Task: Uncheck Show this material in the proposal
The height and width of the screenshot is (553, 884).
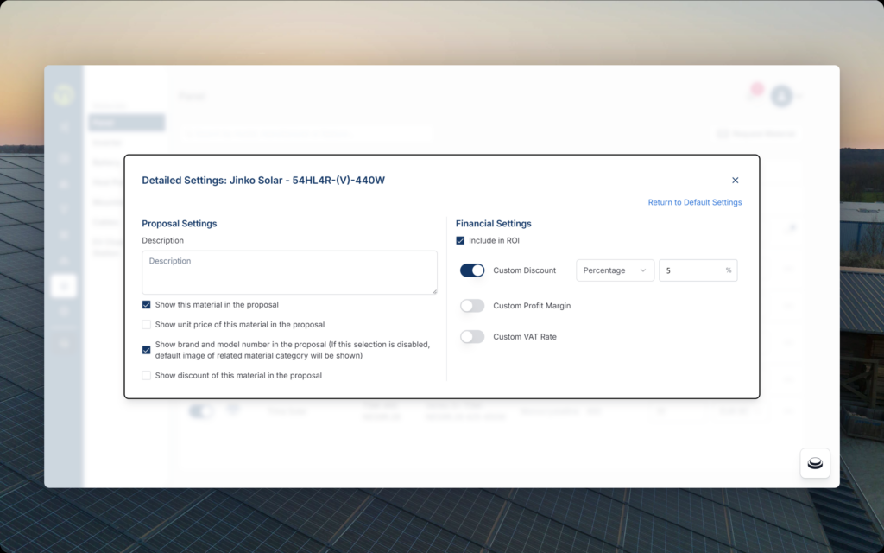Action: click(x=147, y=305)
